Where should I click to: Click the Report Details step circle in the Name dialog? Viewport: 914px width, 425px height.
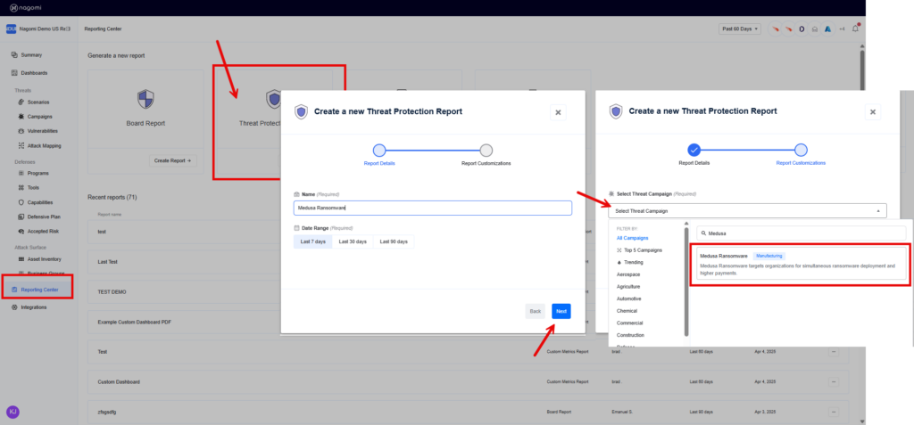[379, 151]
